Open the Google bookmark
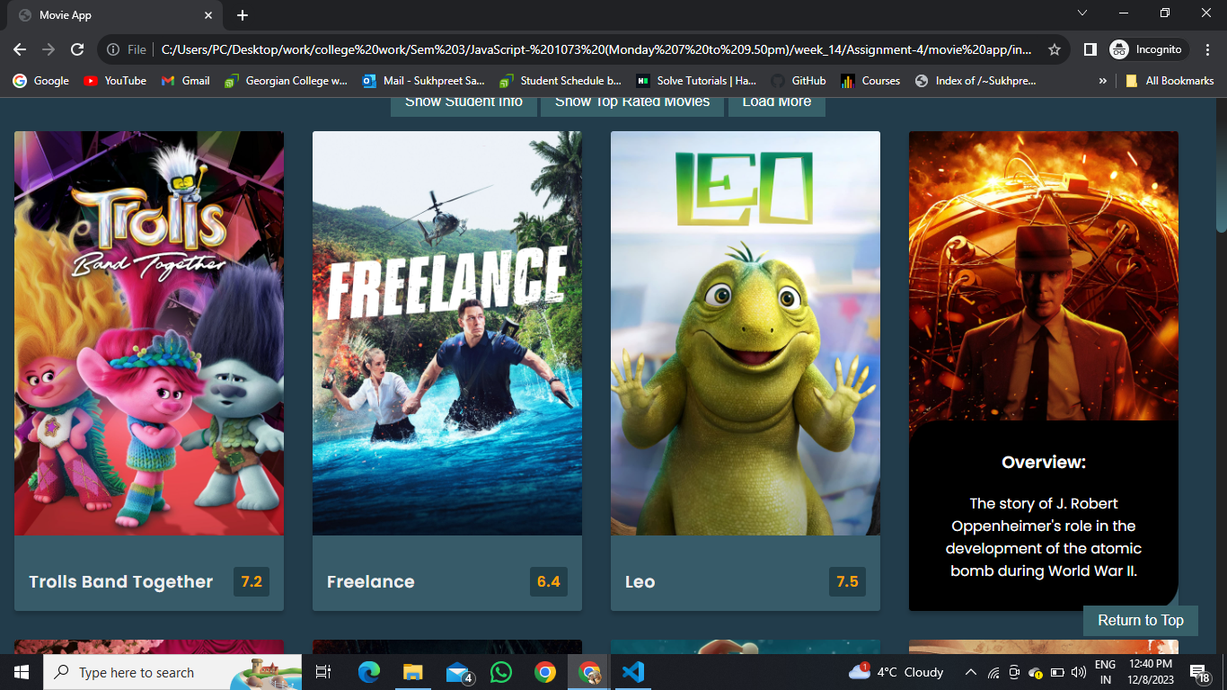 tap(41, 81)
